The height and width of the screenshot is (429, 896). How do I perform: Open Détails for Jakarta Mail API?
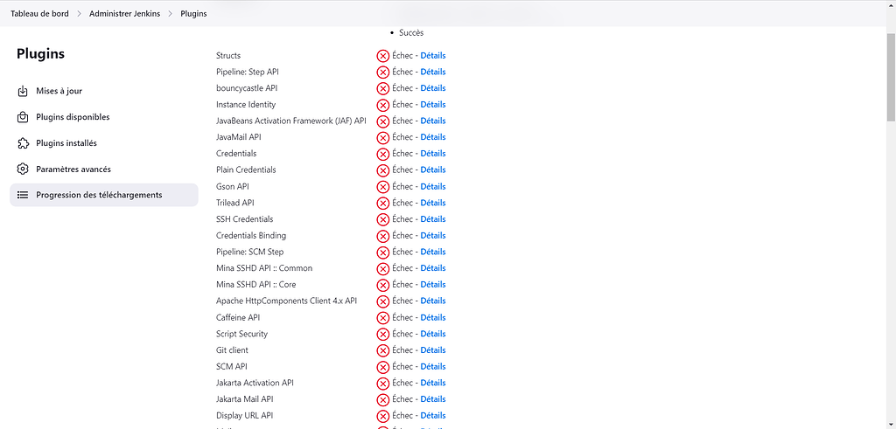tap(432, 399)
